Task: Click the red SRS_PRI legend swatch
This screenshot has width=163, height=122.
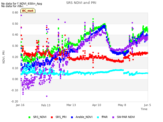Action: pyautogui.click(x=52, y=117)
